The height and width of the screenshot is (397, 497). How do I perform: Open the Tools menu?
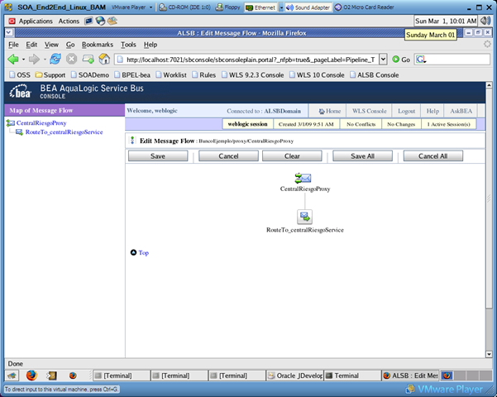(x=128, y=45)
